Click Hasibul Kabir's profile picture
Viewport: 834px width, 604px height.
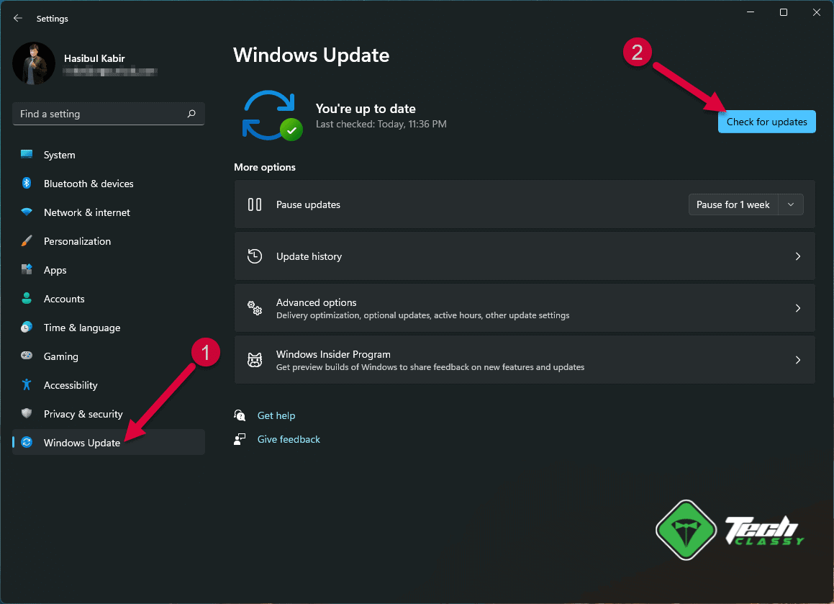(x=34, y=63)
